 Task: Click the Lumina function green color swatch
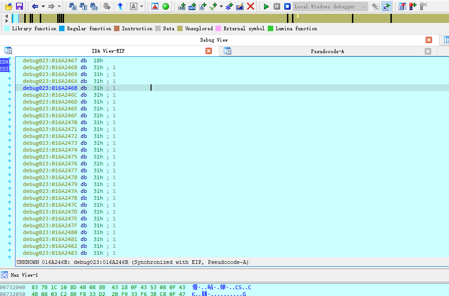coord(270,28)
